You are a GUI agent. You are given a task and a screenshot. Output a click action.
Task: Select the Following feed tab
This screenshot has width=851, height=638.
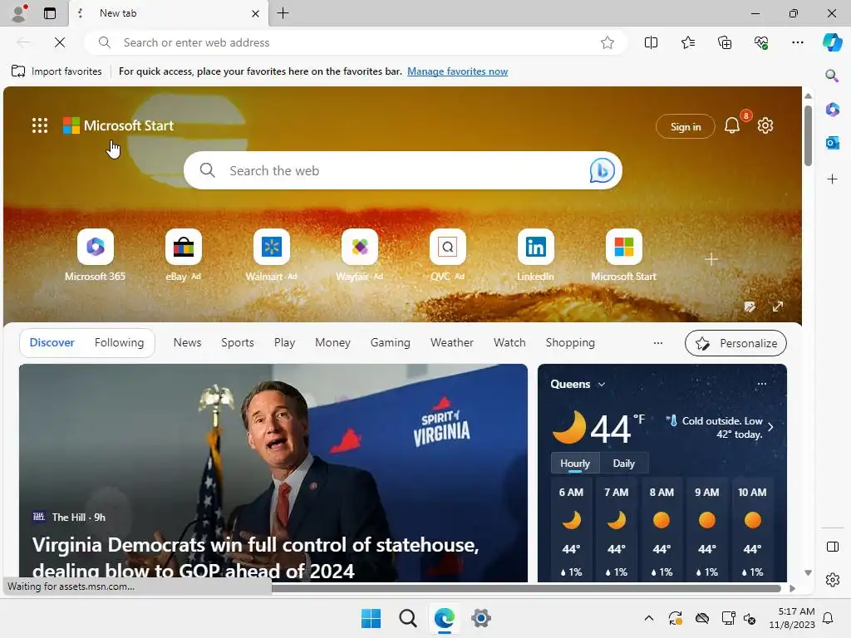pyautogui.click(x=119, y=343)
